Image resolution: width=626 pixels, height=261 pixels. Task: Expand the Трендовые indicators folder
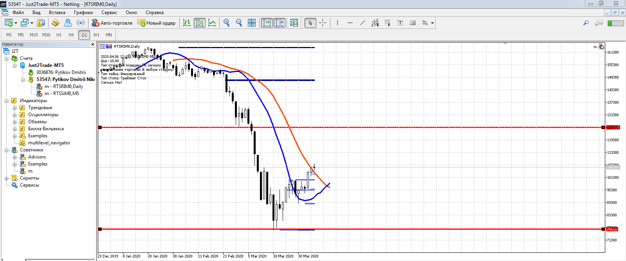[x=15, y=108]
